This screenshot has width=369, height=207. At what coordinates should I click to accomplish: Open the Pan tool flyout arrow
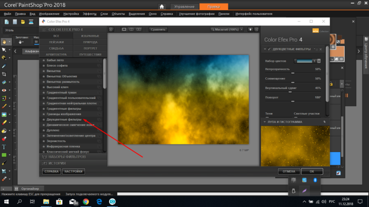[x=10, y=42]
